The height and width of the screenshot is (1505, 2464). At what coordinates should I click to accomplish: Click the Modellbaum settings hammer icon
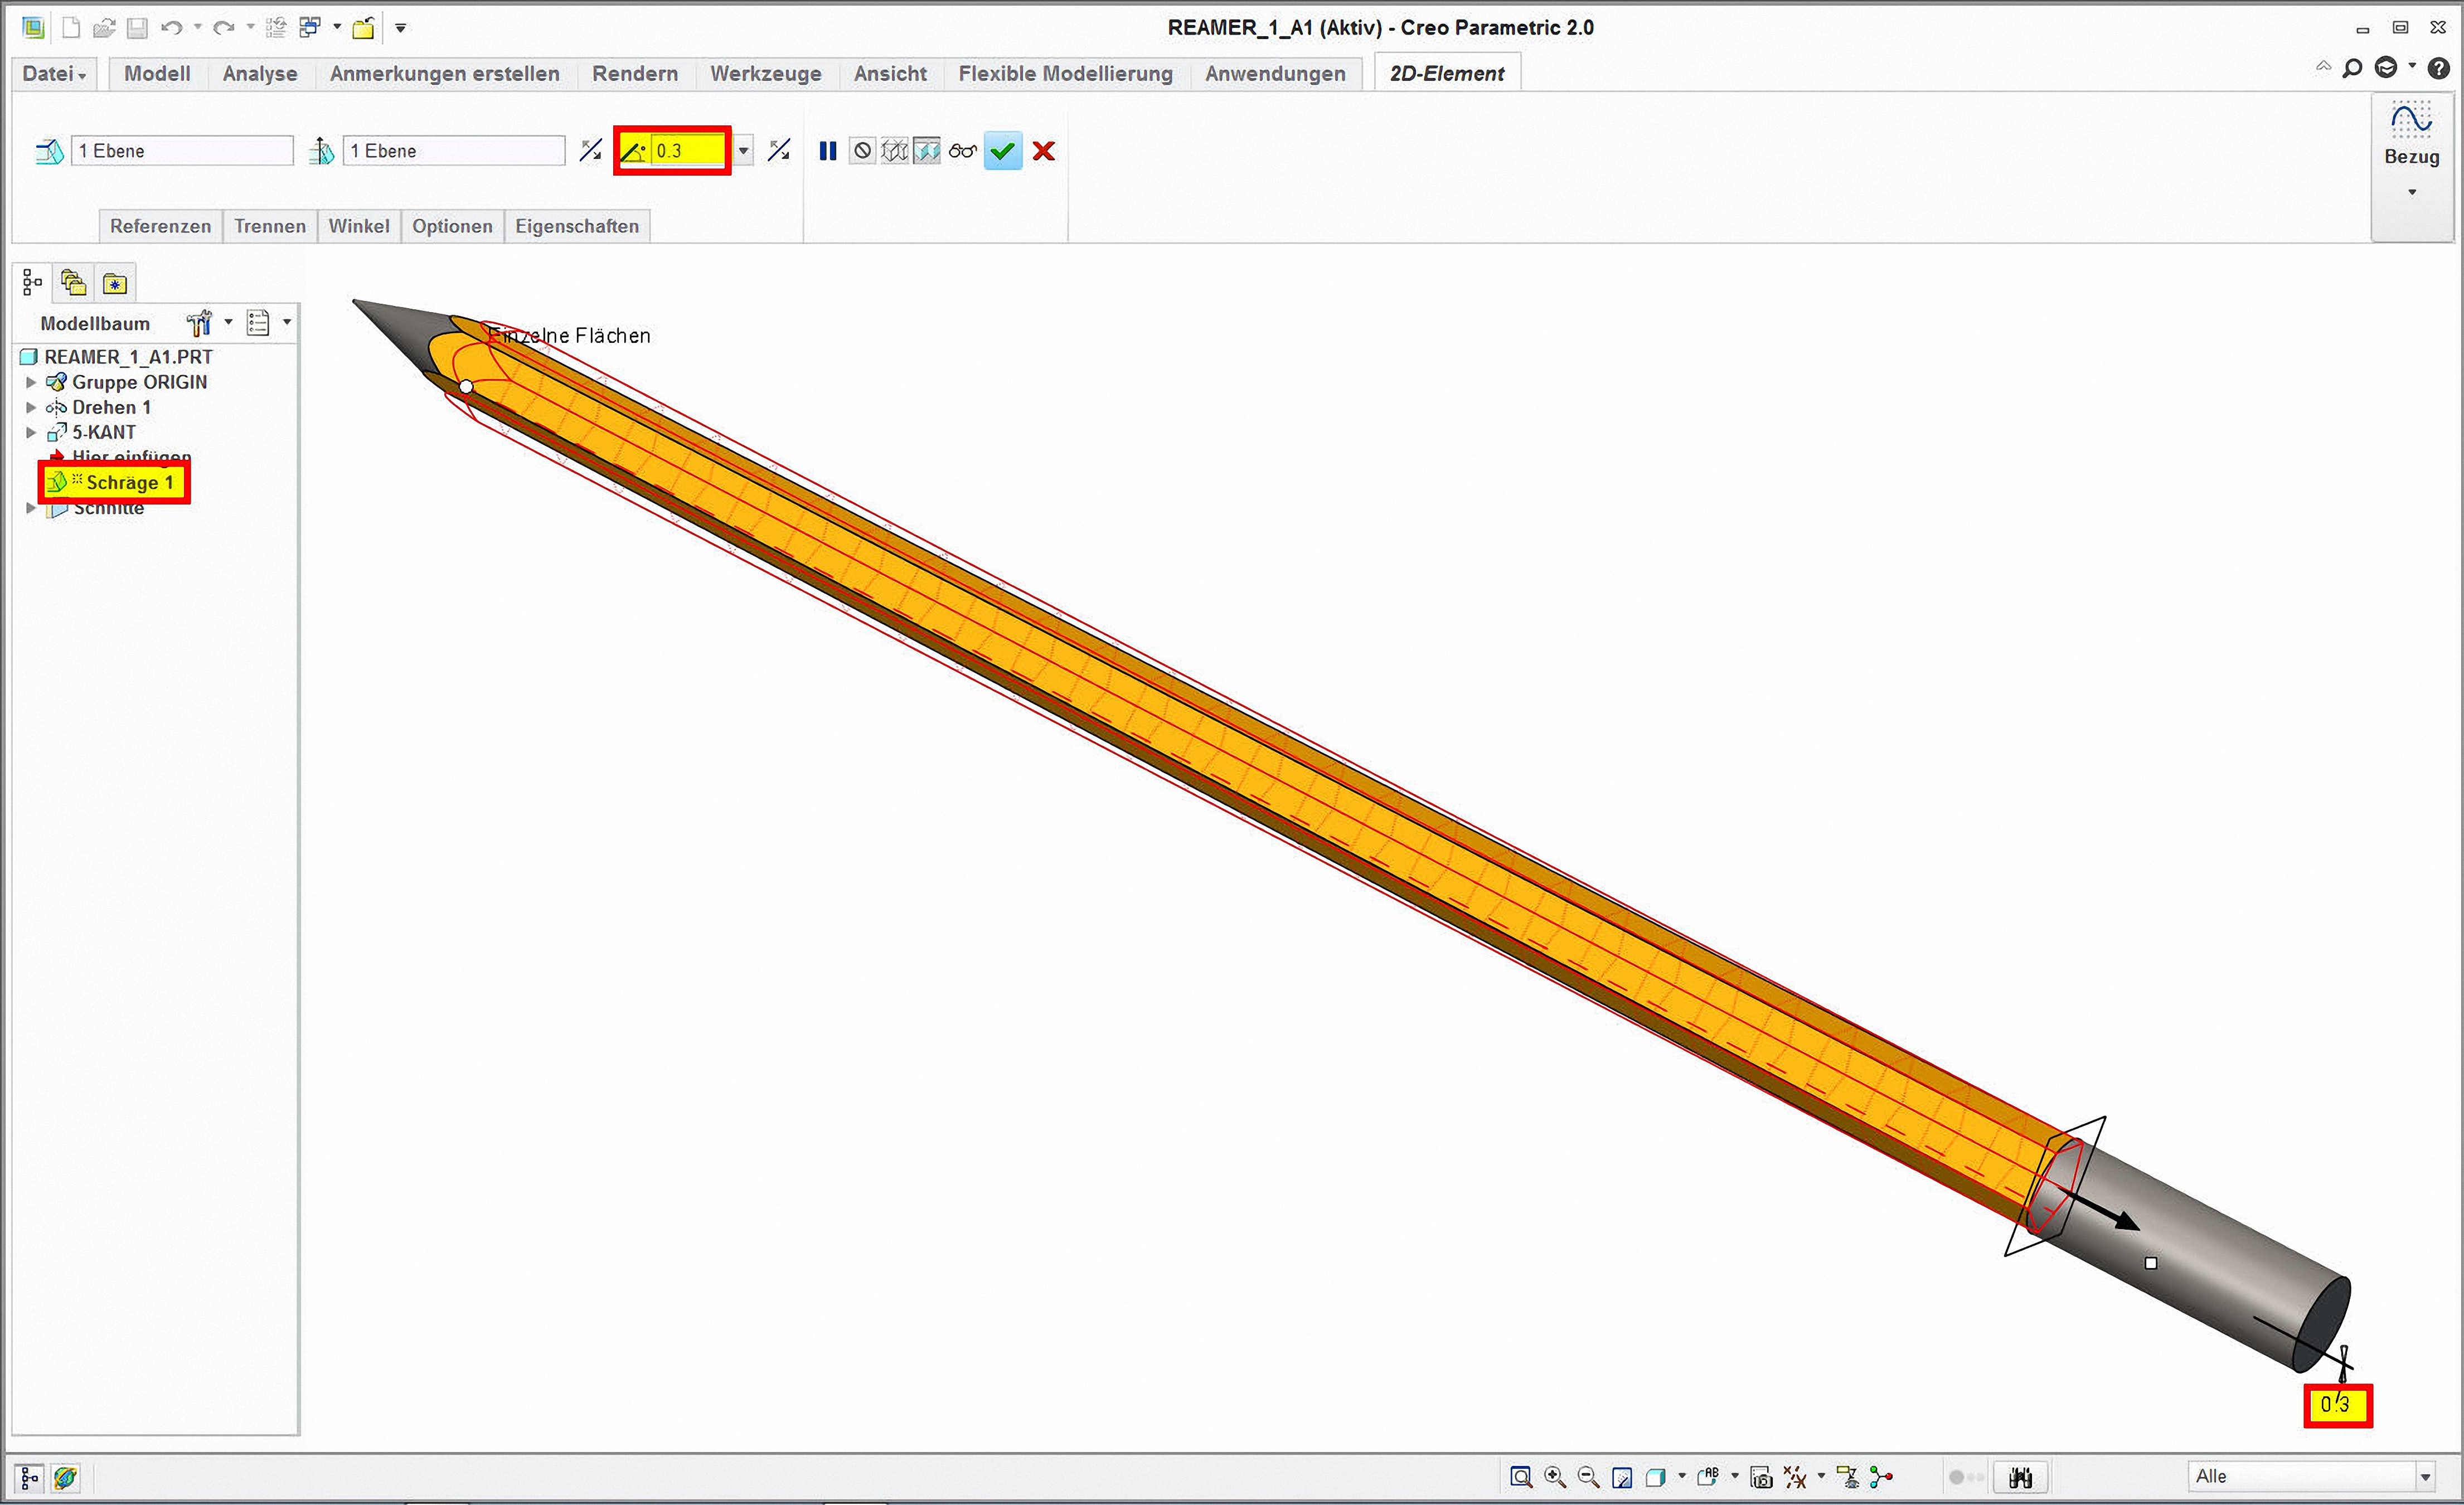(x=199, y=323)
